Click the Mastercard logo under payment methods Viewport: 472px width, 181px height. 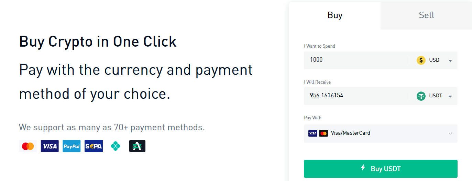tap(28, 146)
